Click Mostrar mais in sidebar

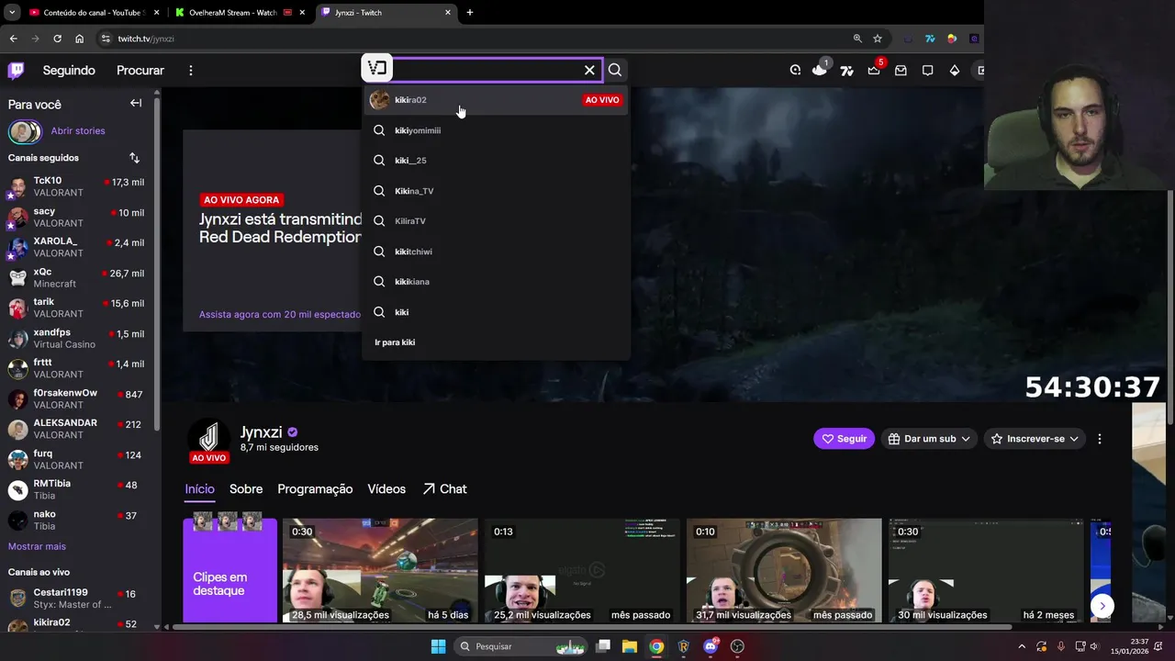click(x=37, y=546)
